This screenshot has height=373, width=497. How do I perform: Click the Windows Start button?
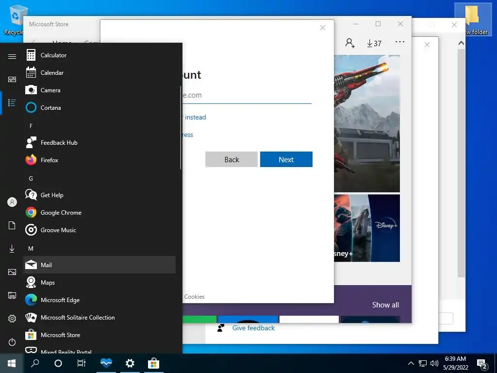[12, 363]
